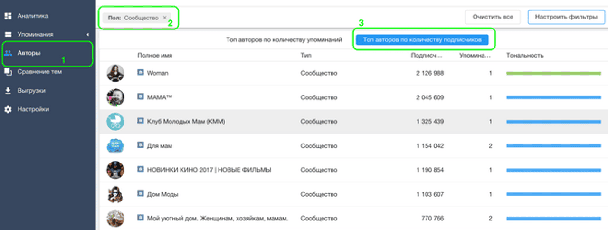Sort by Тип column header

click(x=306, y=56)
